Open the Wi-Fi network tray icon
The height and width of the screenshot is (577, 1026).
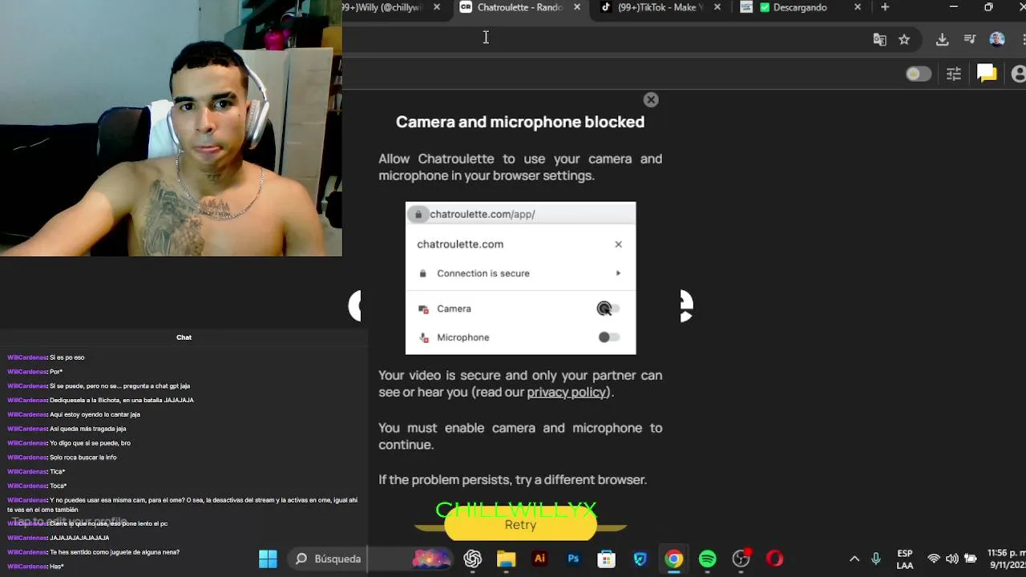coord(934,559)
